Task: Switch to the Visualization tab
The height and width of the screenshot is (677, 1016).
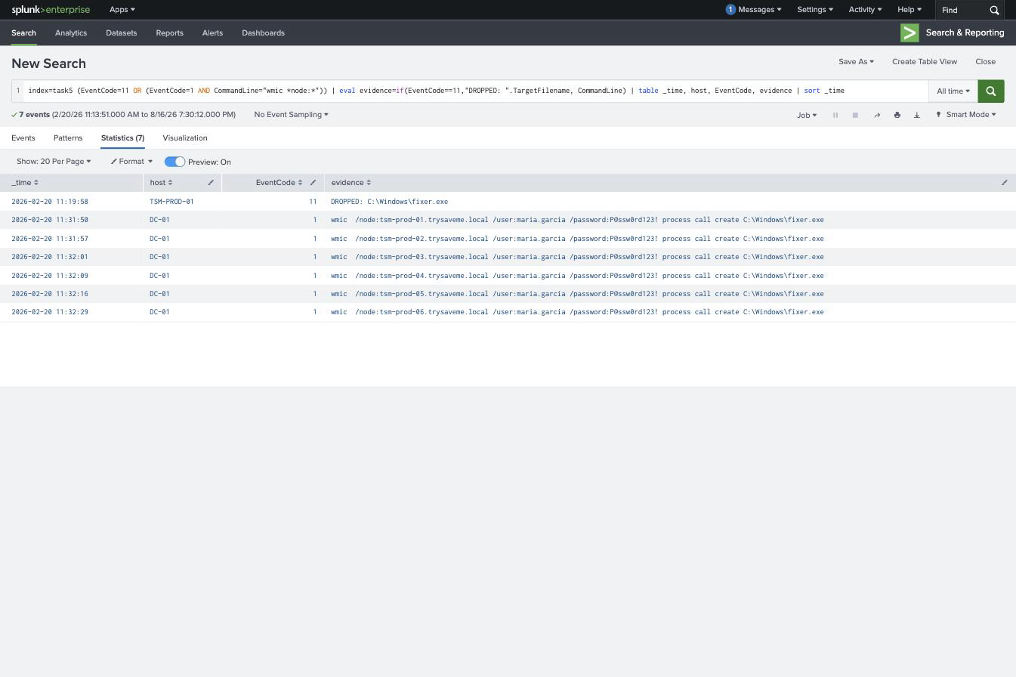Action: [x=185, y=138]
